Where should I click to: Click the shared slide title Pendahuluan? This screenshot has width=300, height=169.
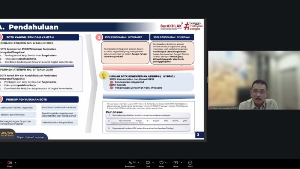point(33,27)
